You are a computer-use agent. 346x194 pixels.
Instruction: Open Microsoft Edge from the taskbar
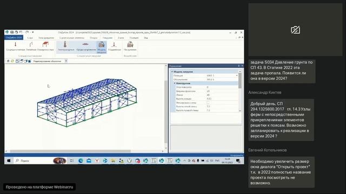coord(81,161)
